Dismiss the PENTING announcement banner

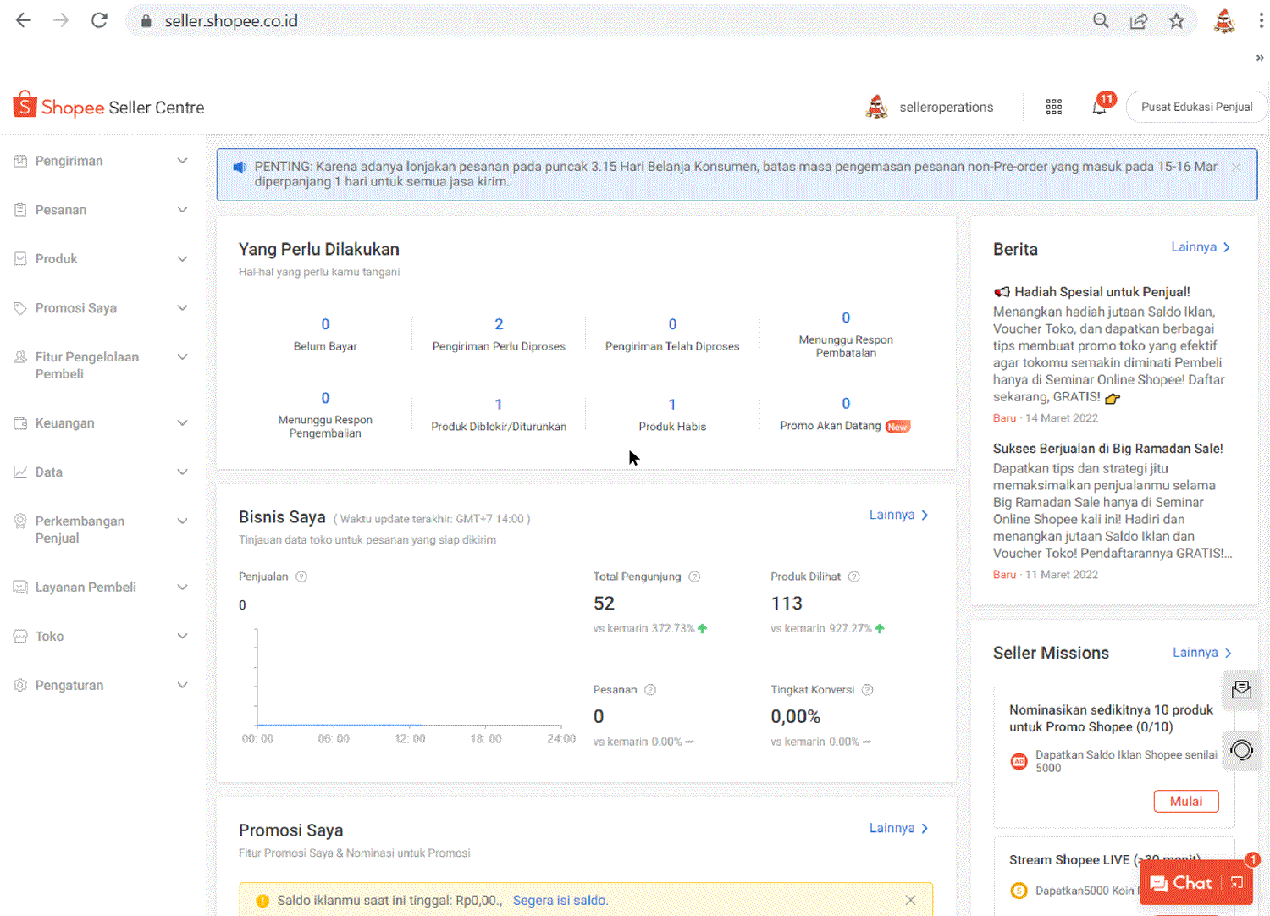[1236, 168]
